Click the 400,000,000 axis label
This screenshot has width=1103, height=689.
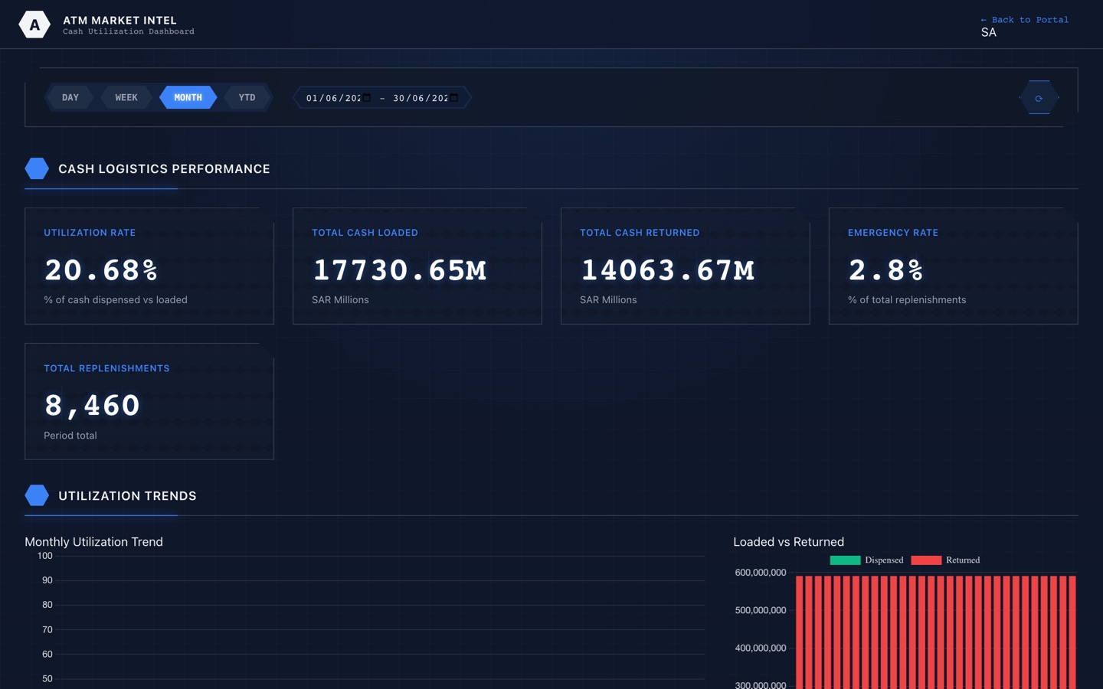761,648
